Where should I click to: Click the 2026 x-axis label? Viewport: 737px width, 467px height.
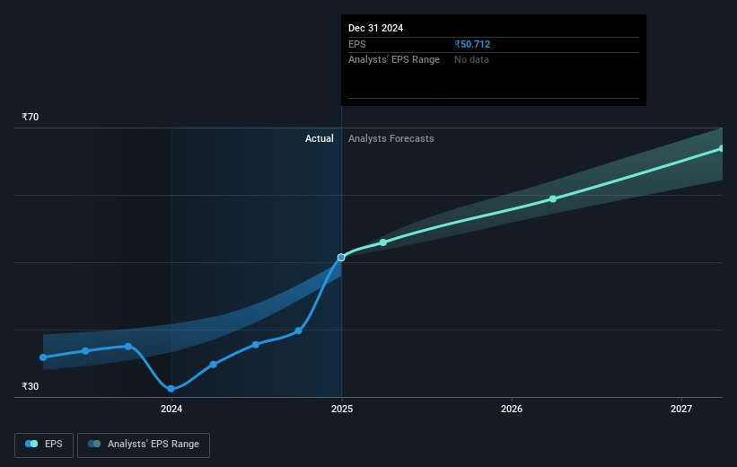coord(512,409)
